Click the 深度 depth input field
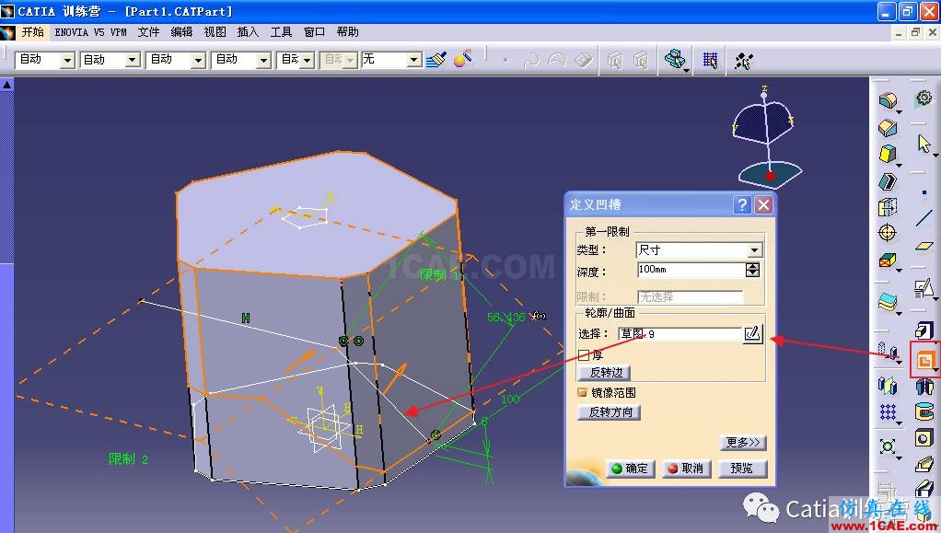This screenshot has height=533, width=941. 690,271
